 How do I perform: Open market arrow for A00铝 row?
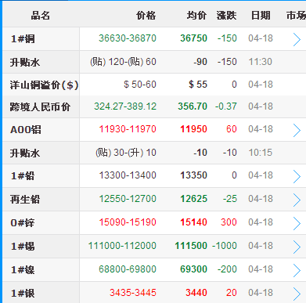[297, 131]
